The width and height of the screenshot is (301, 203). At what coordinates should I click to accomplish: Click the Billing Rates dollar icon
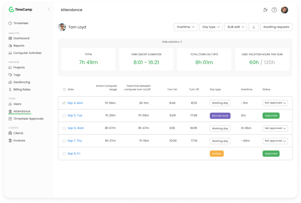click(10, 89)
